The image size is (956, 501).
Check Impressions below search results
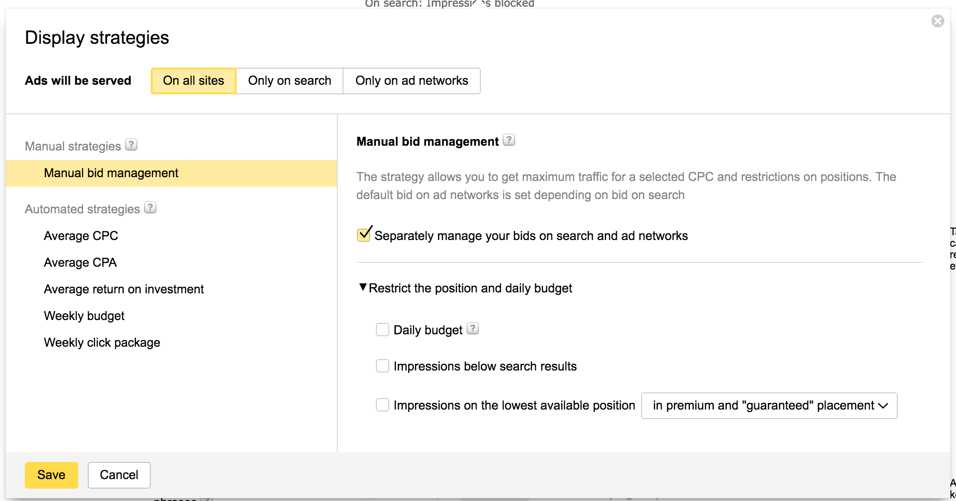point(383,366)
